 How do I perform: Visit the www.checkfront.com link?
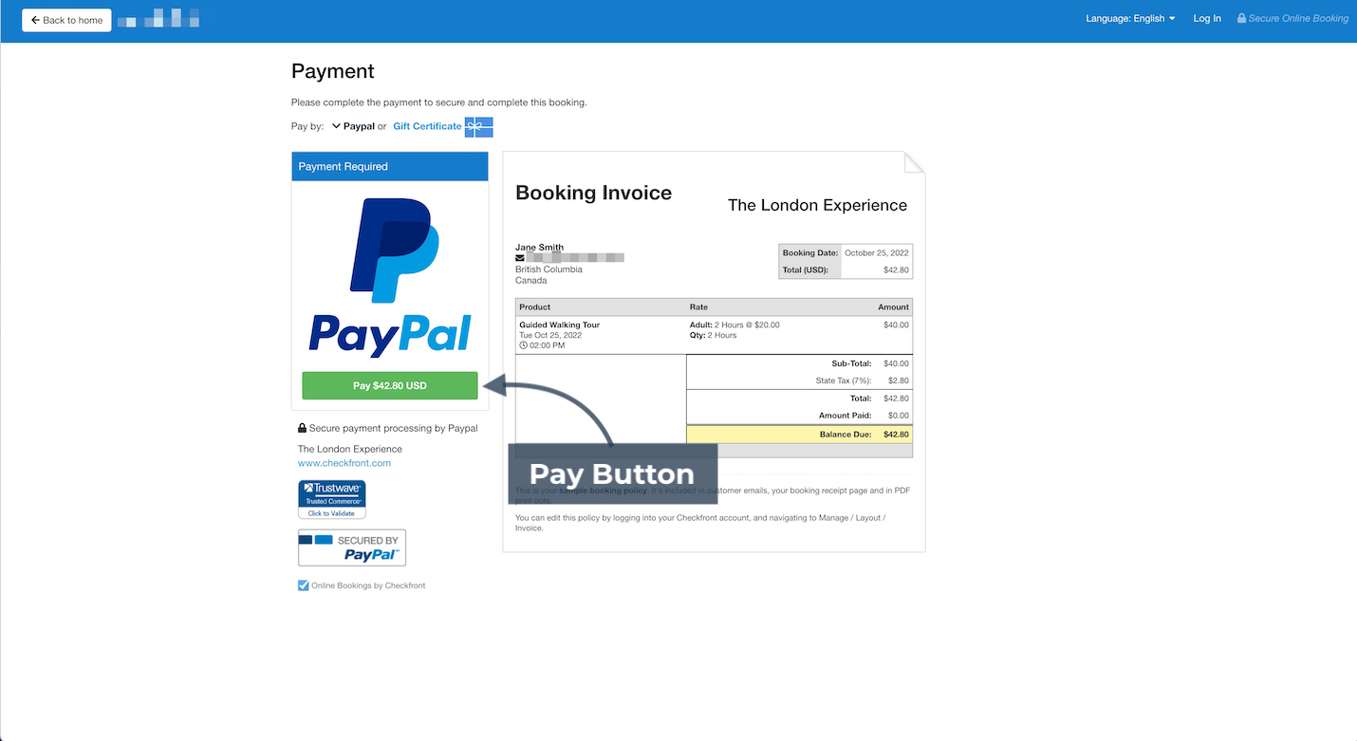pos(344,463)
